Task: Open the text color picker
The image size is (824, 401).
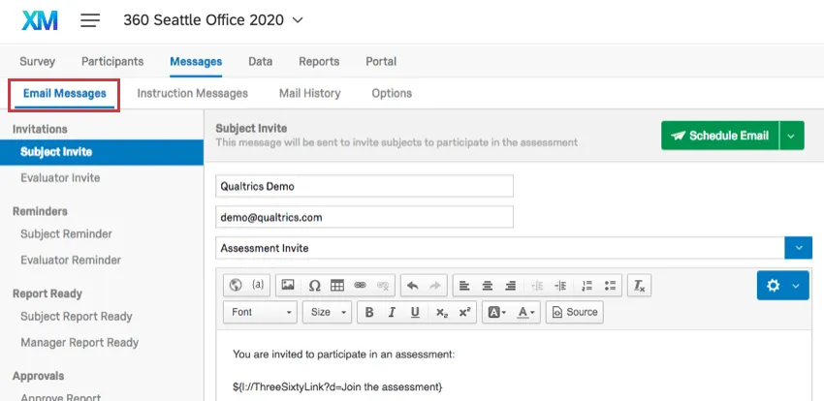Action: [526, 312]
